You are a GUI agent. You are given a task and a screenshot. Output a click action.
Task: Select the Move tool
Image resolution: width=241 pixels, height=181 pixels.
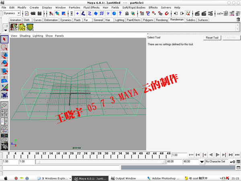(x=4, y=55)
